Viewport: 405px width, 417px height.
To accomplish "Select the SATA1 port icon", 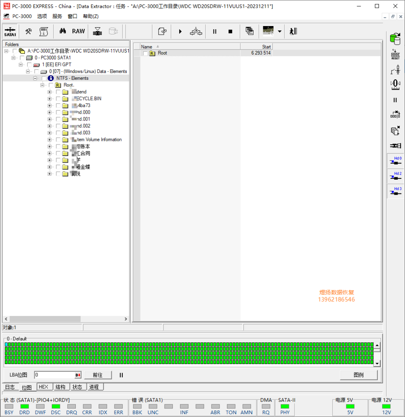I will click(x=10, y=31).
